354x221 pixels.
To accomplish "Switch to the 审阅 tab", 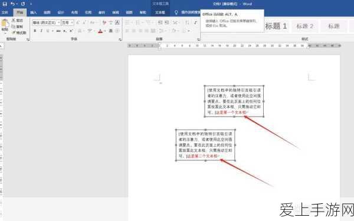I will click(x=116, y=12).
